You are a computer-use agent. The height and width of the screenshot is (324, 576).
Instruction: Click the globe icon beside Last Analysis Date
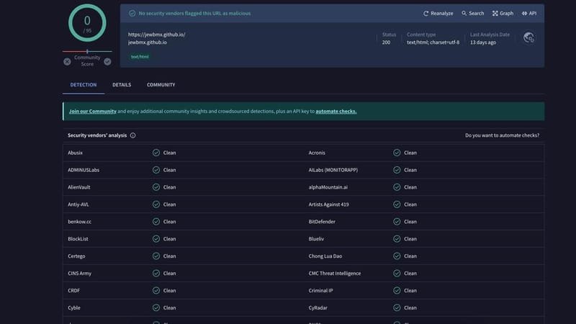click(x=528, y=37)
